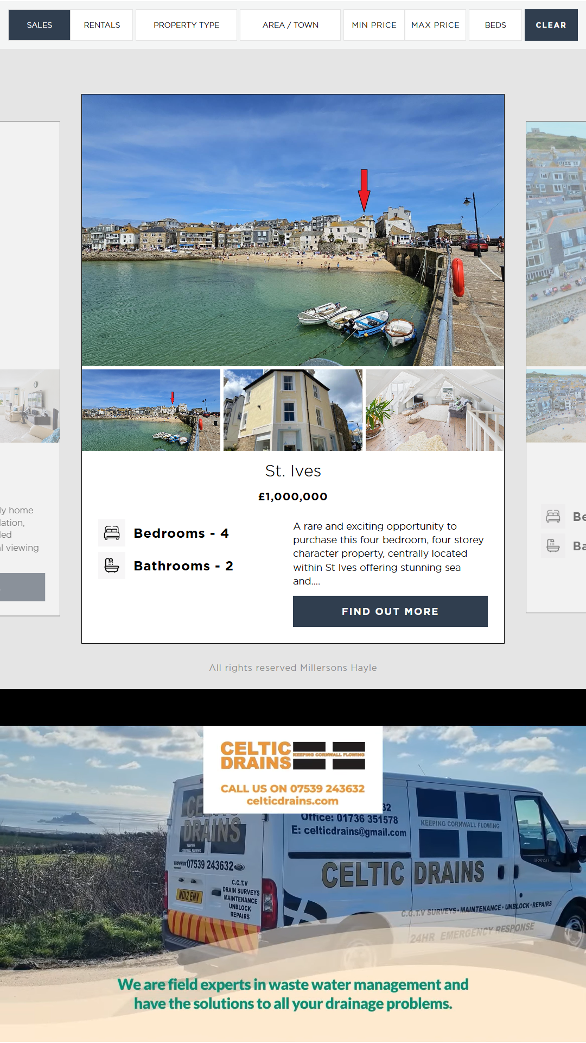This screenshot has height=1043, width=586.
Task: Expand the Area / Town filter
Action: 290,25
